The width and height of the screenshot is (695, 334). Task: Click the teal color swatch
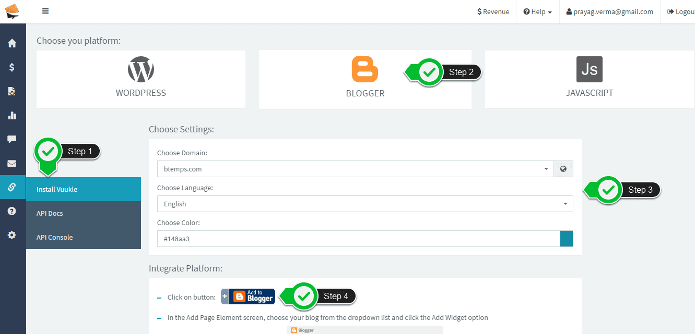tap(566, 239)
